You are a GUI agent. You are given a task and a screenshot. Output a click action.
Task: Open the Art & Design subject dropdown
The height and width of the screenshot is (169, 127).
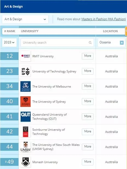click(x=25, y=19)
